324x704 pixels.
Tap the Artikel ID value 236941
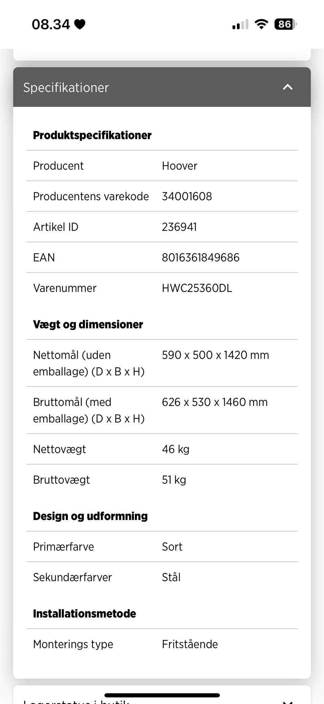179,227
